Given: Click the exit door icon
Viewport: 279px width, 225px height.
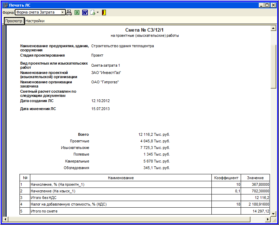Looking at the screenshot, I should pos(104,12).
